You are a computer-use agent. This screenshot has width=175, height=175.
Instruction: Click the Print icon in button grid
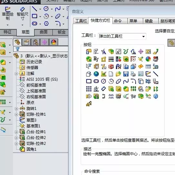coord(133,74)
